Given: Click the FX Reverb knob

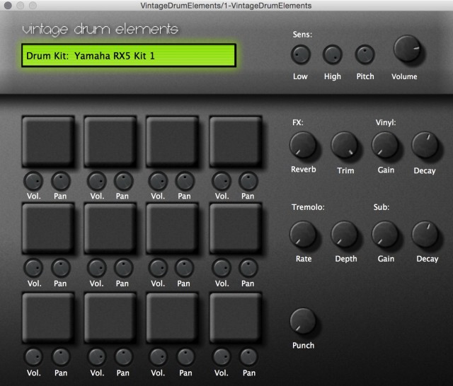Looking at the screenshot, I should tap(303, 145).
